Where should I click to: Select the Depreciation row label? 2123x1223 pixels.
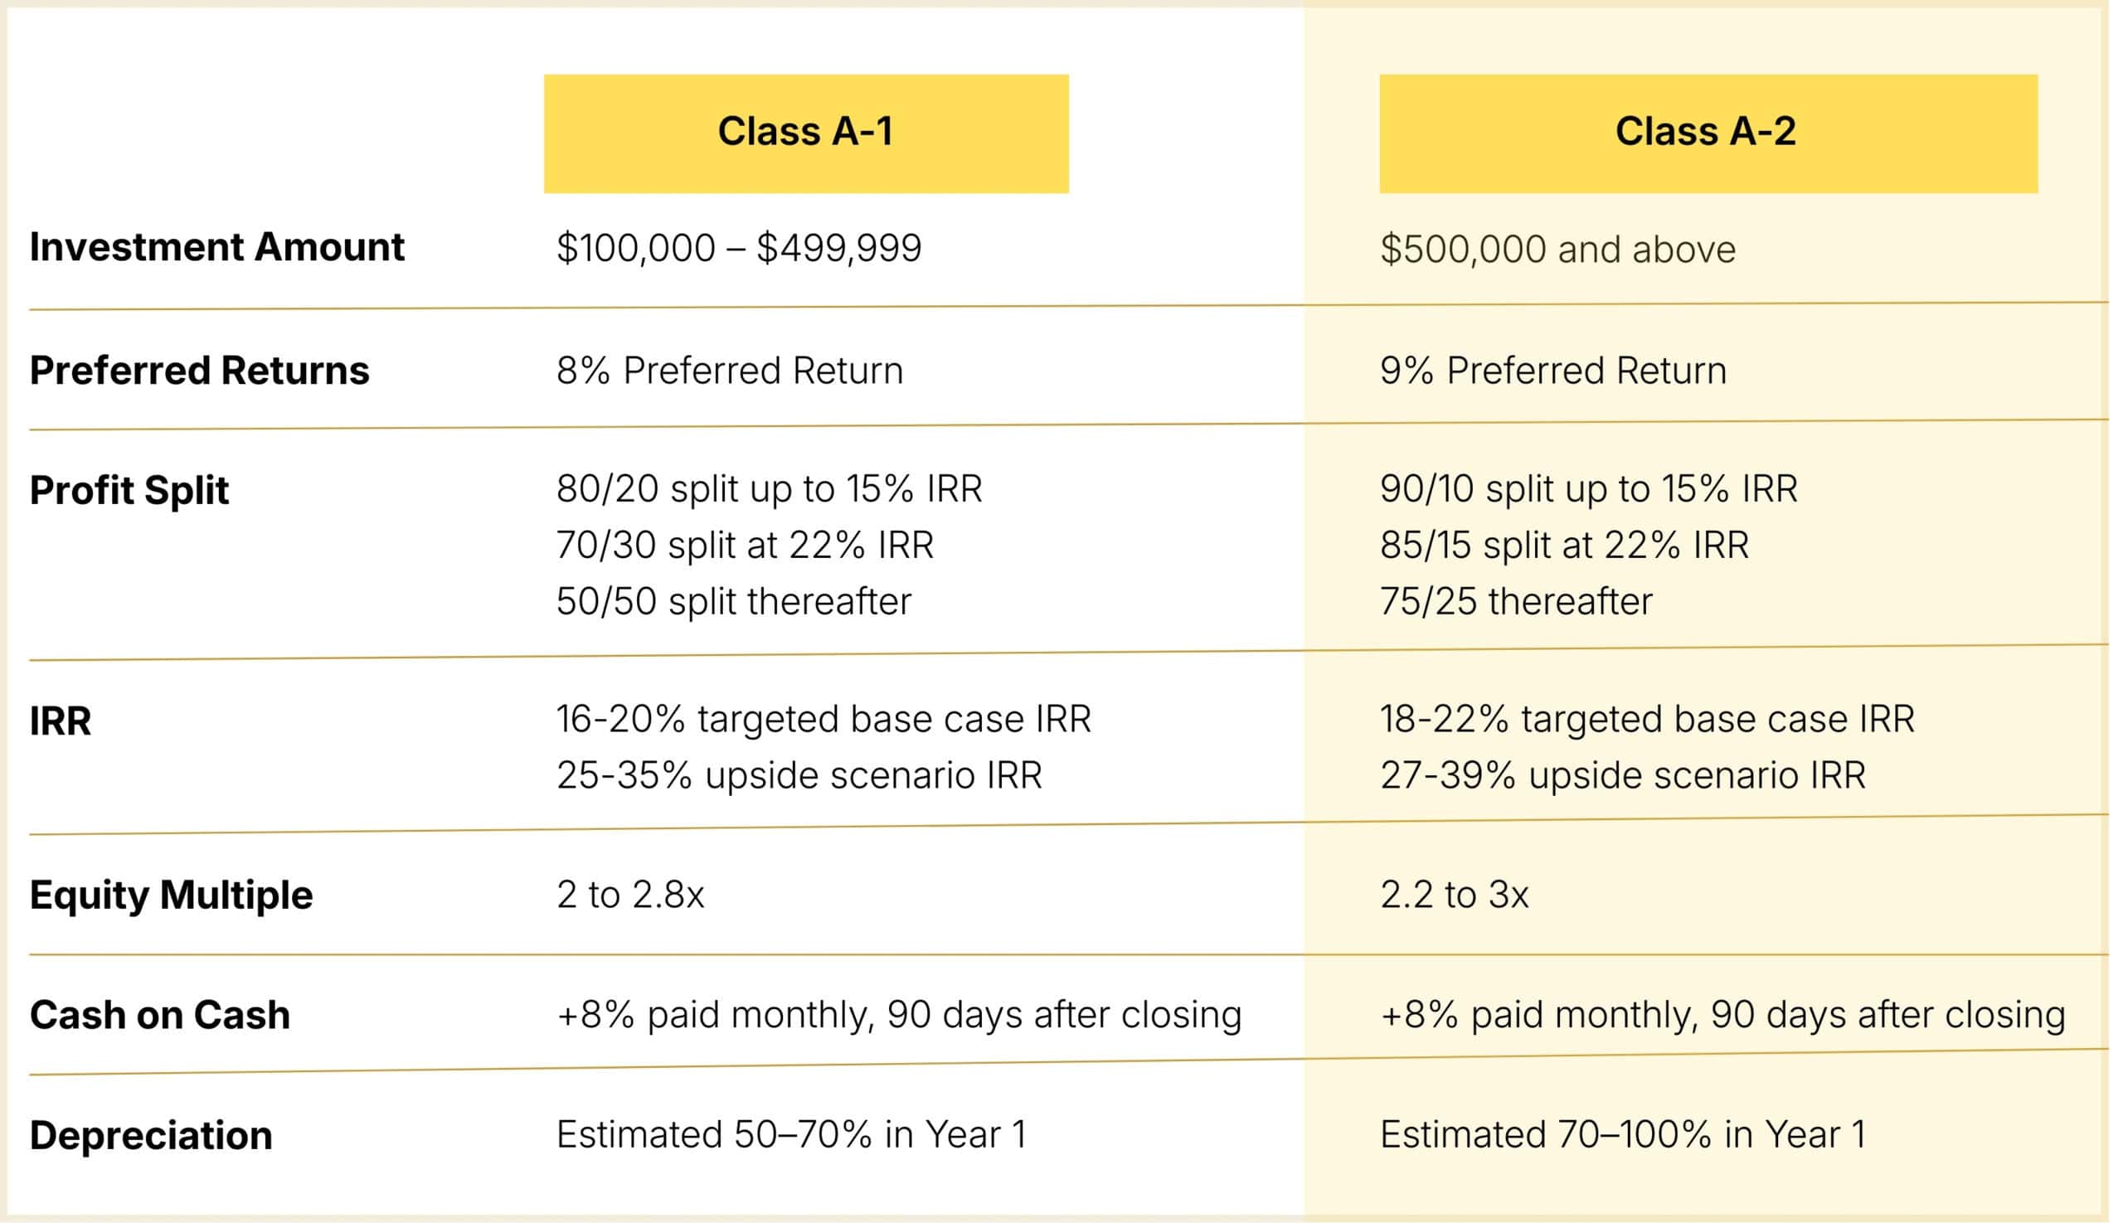pyautogui.click(x=151, y=1135)
